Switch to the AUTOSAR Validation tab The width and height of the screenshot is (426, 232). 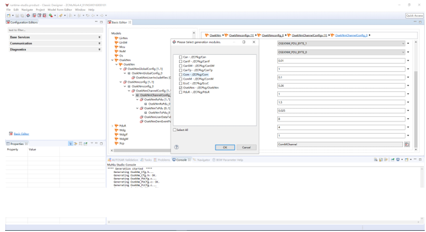[x=124, y=160]
